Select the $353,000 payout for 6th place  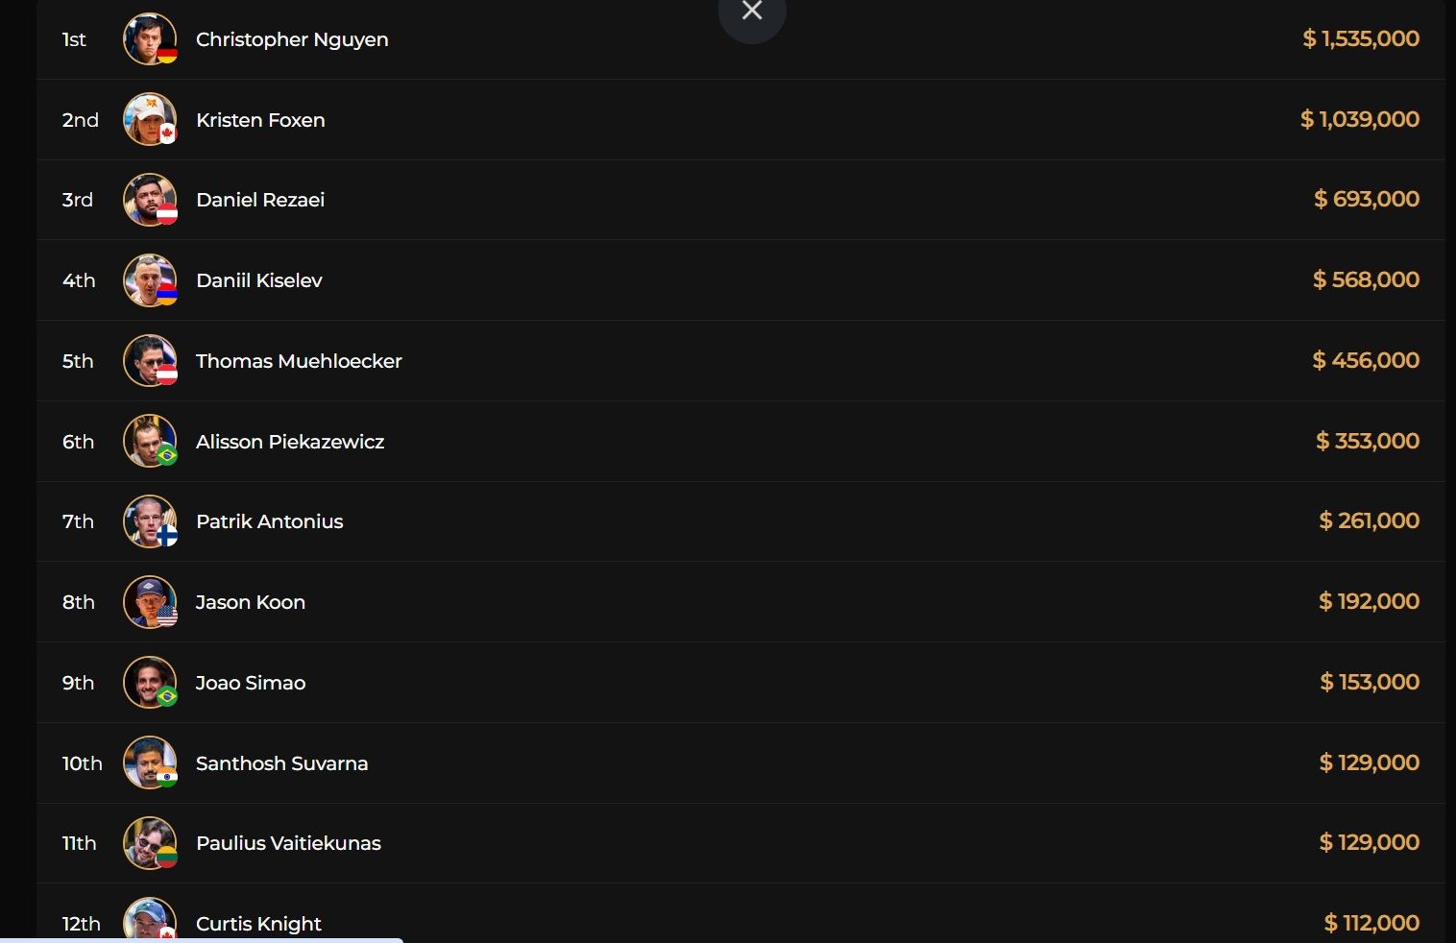click(x=1368, y=441)
